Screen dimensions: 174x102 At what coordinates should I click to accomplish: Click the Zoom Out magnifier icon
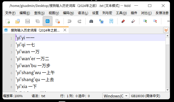tap(155, 21)
